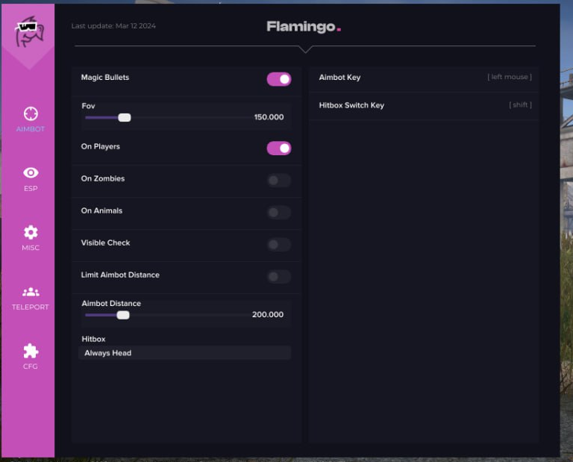Click the Aimbot Distance slider handle

[123, 315]
